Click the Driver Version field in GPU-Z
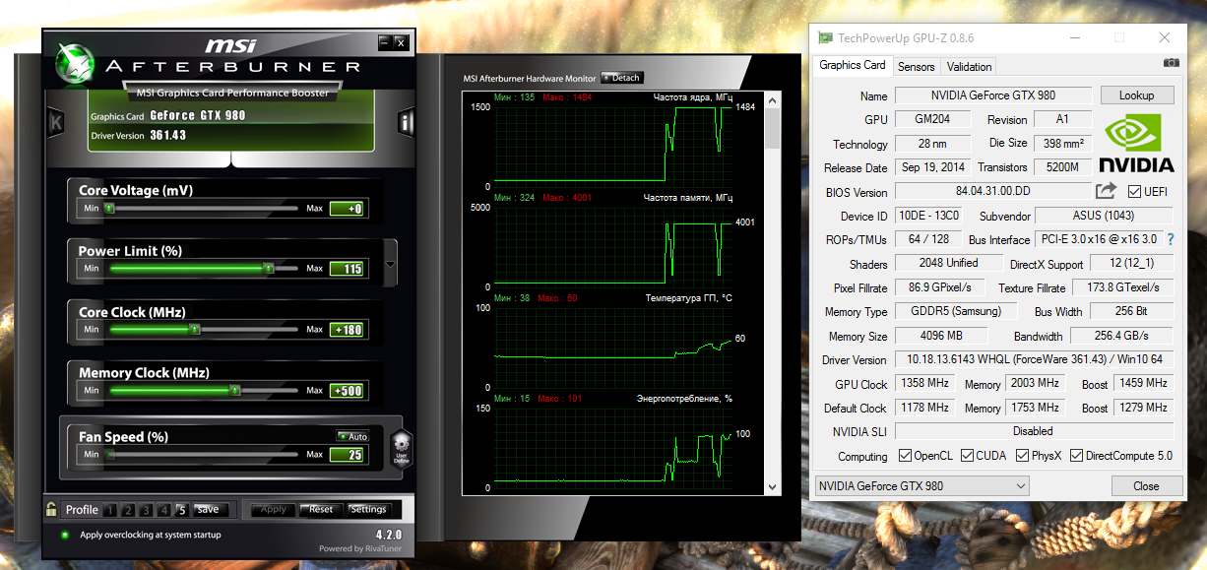The width and height of the screenshot is (1207, 570). pos(1034,359)
